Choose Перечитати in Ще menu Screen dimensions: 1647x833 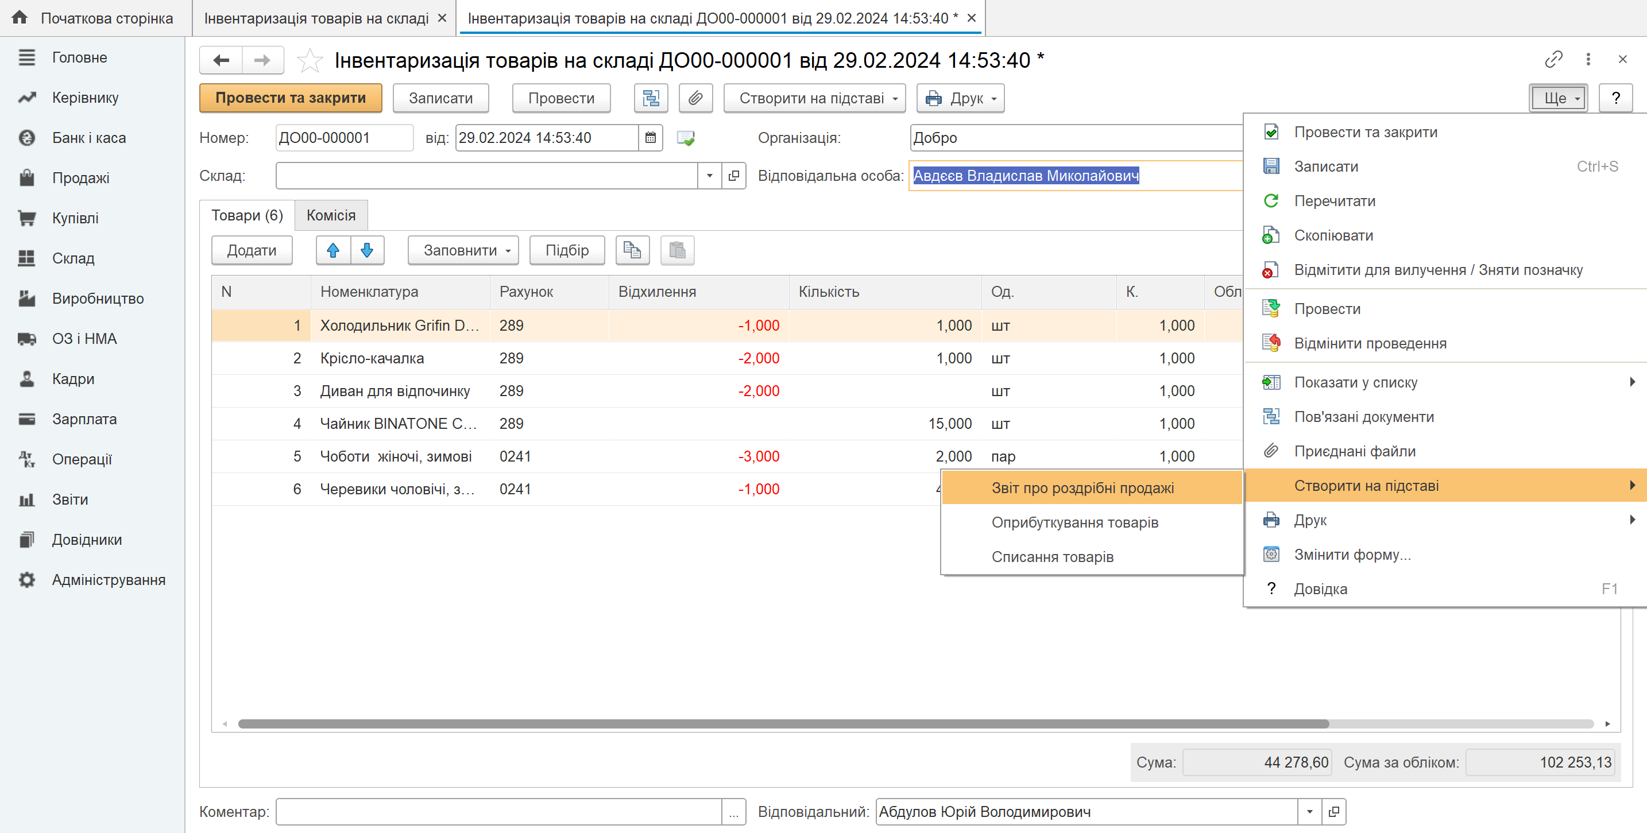[1446, 201]
